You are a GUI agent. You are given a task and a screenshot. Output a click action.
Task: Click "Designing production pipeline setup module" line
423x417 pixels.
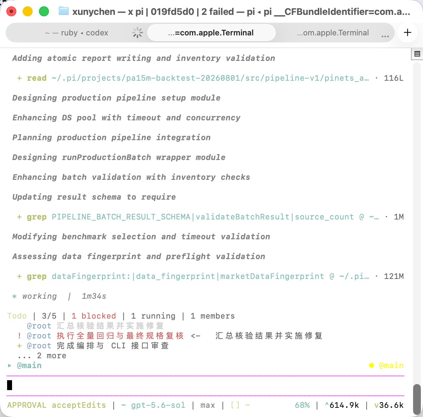tap(116, 98)
